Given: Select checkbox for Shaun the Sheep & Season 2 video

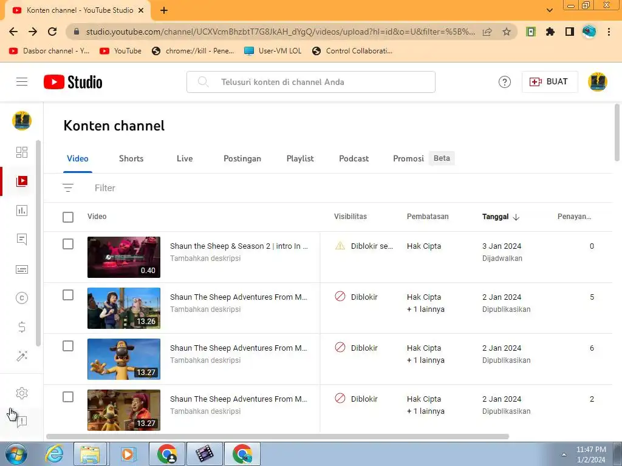Looking at the screenshot, I should [x=68, y=244].
